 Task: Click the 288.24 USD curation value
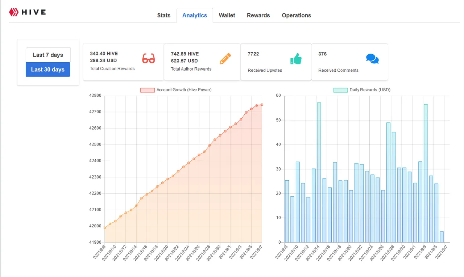tap(103, 60)
